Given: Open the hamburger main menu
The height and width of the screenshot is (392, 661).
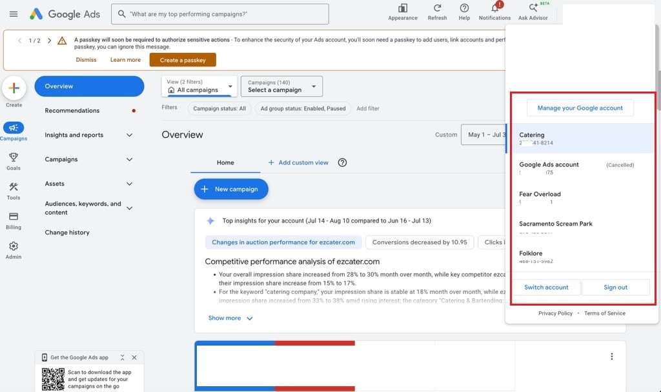Looking at the screenshot, I should 14,14.
